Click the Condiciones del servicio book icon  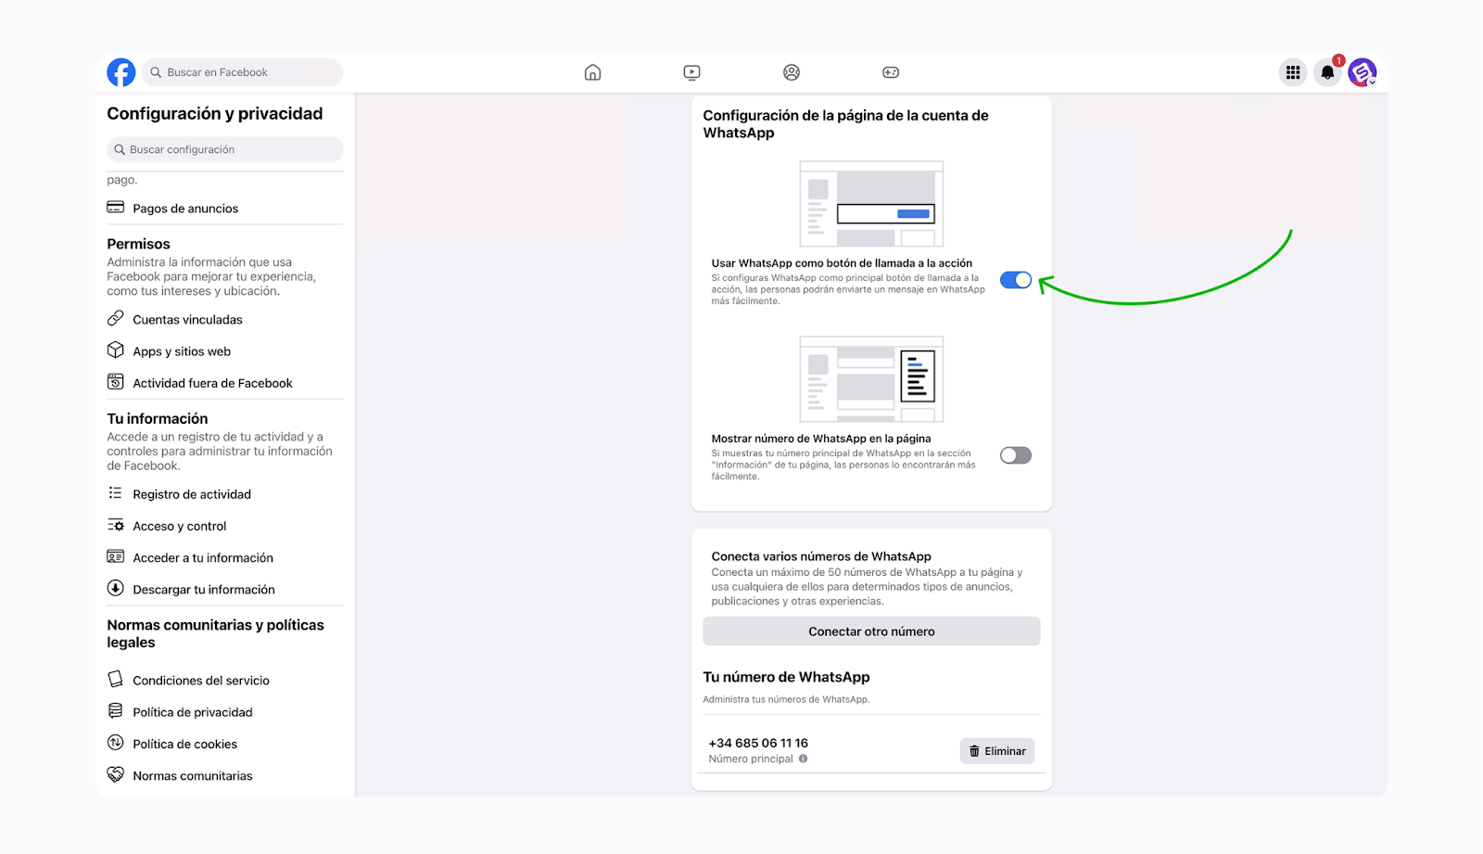(116, 679)
